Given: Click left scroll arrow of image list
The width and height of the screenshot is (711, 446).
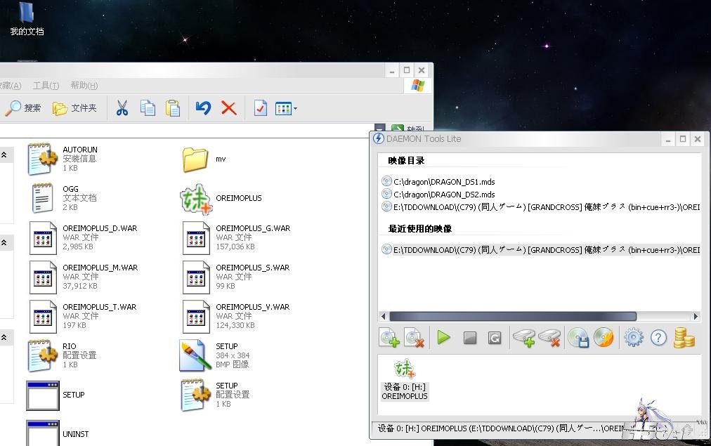Looking at the screenshot, I should tap(383, 316).
